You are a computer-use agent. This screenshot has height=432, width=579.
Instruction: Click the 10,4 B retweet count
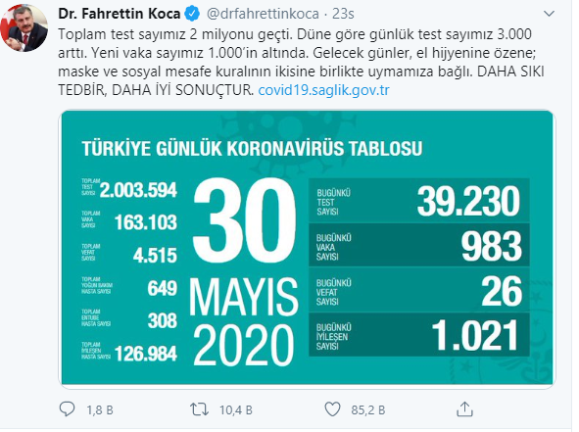coord(236,410)
